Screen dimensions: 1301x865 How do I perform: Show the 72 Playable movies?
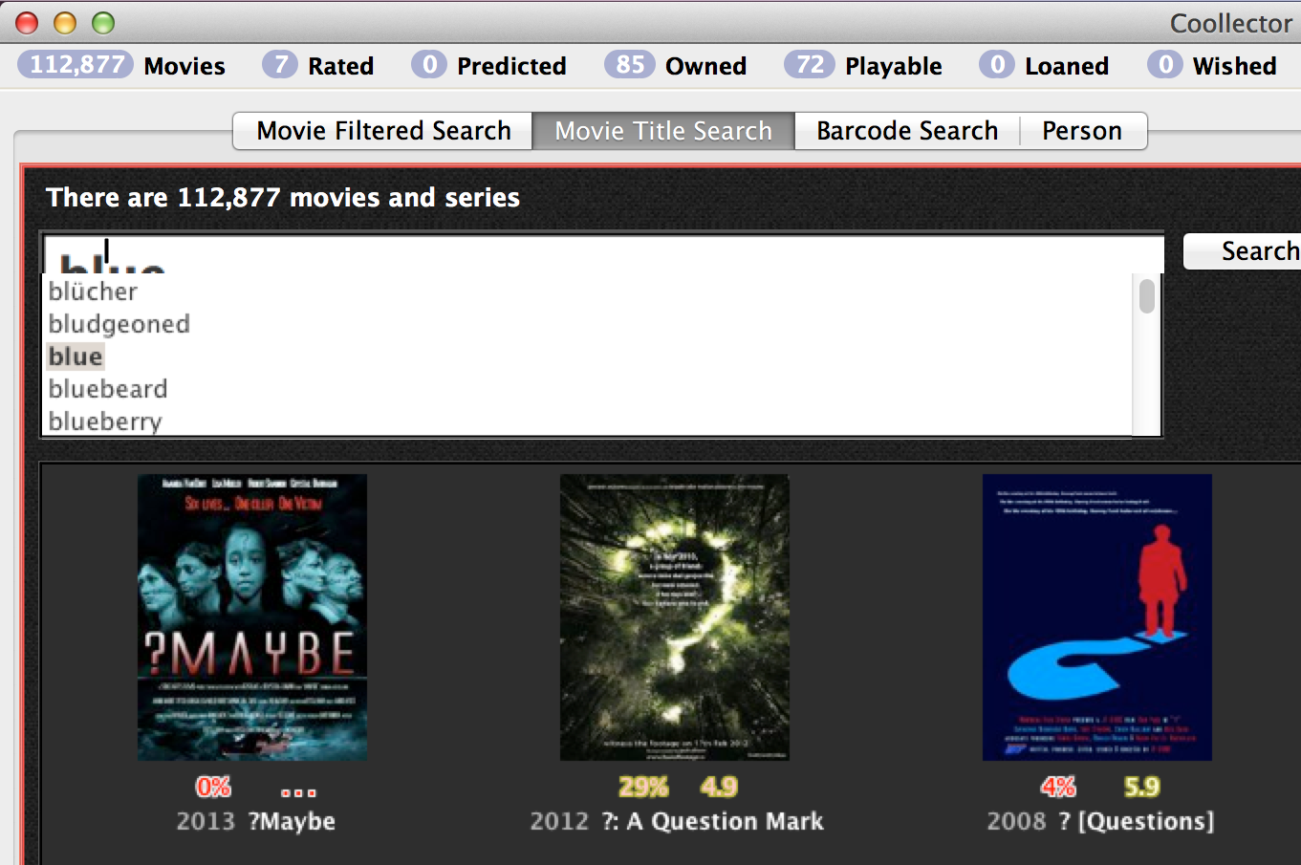point(863,66)
